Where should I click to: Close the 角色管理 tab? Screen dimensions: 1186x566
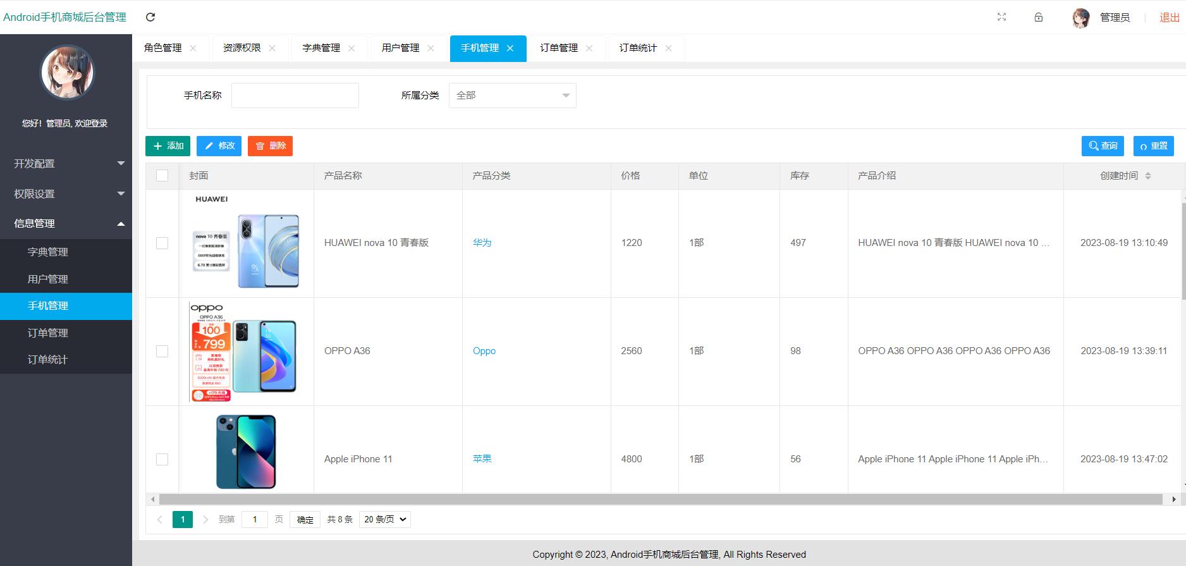tap(193, 48)
